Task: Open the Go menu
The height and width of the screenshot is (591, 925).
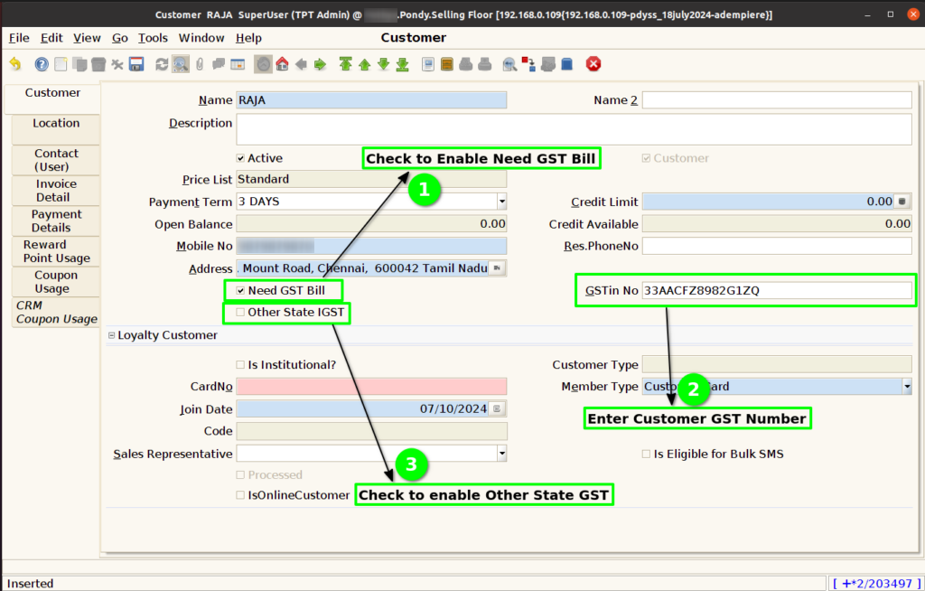Action: tap(120, 38)
